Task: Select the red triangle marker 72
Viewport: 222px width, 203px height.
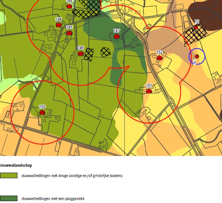Action: click(196, 27)
